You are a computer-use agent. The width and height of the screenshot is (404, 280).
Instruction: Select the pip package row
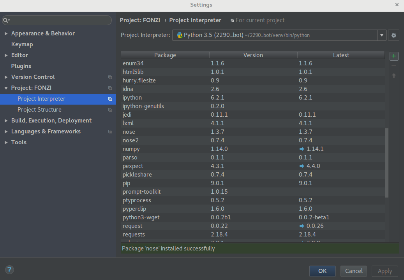(253, 183)
